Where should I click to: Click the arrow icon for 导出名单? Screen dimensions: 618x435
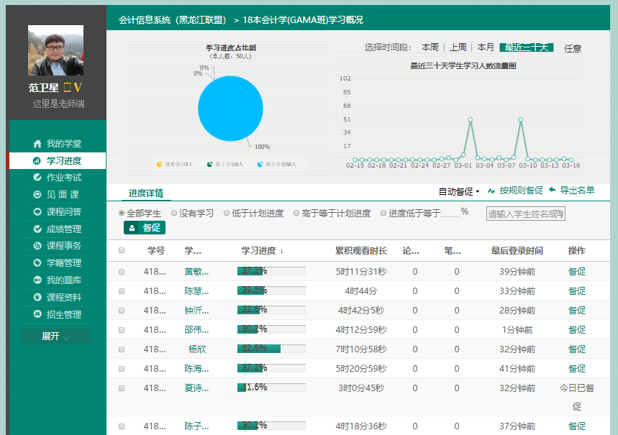point(552,191)
